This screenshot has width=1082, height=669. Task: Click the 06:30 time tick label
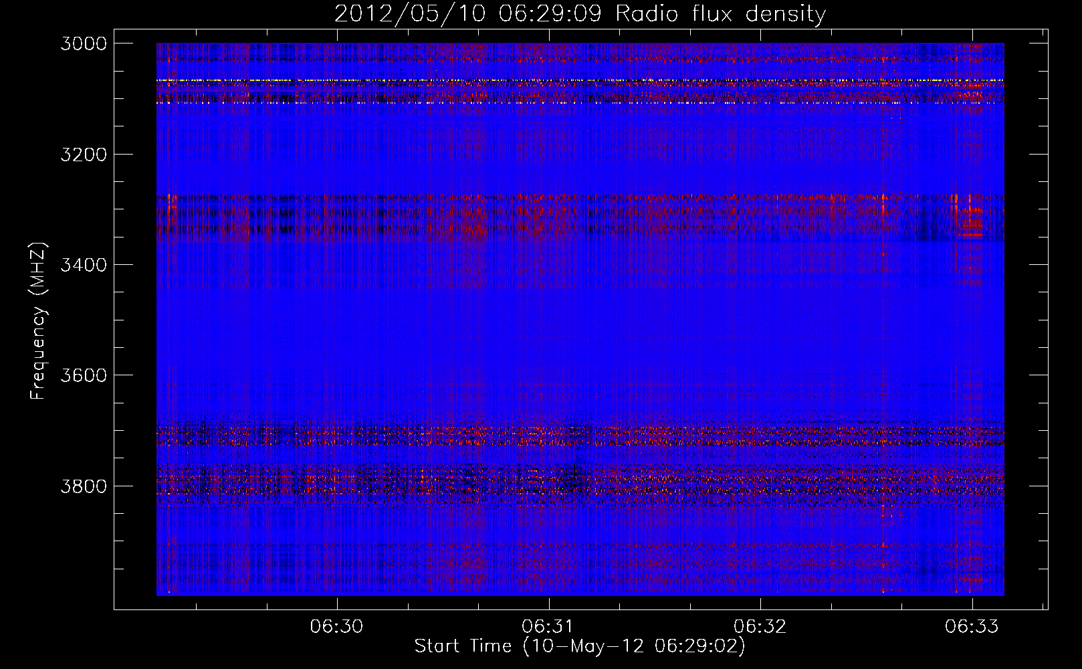pos(336,626)
